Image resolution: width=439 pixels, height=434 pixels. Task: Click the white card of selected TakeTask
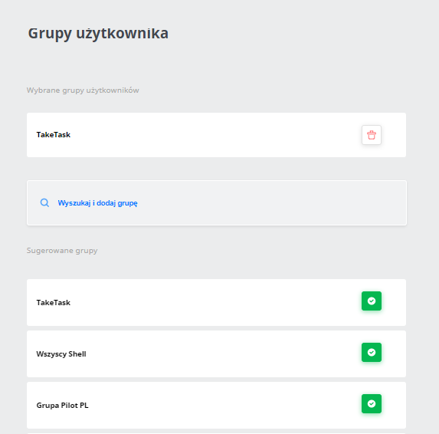click(216, 135)
